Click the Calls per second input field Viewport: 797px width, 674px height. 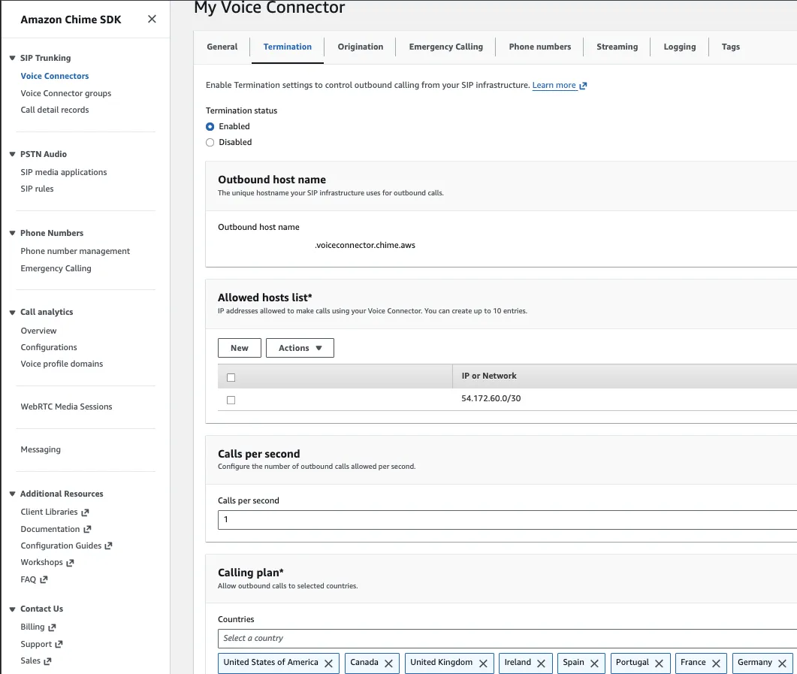click(507, 519)
